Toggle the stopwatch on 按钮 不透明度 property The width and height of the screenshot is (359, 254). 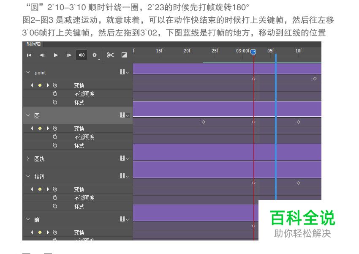[55, 198]
